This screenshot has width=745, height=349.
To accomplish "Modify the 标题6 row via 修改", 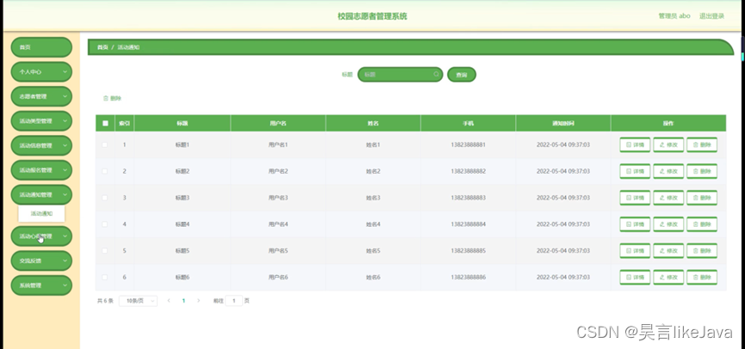I will click(668, 278).
